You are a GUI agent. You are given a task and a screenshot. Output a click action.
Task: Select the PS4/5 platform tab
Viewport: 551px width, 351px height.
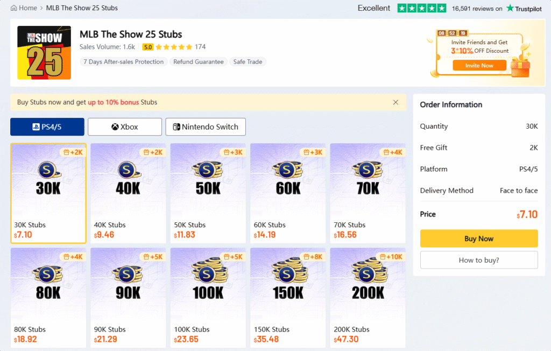[47, 127]
